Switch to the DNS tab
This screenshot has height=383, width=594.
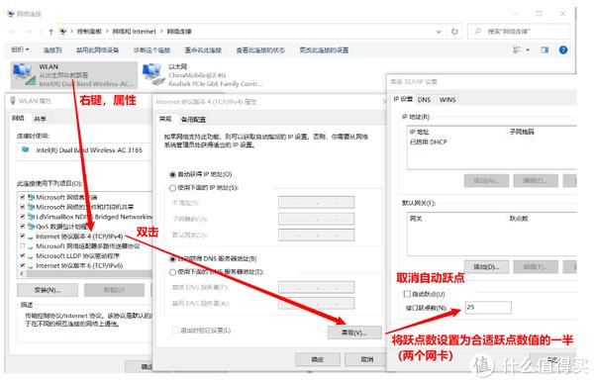[424, 100]
